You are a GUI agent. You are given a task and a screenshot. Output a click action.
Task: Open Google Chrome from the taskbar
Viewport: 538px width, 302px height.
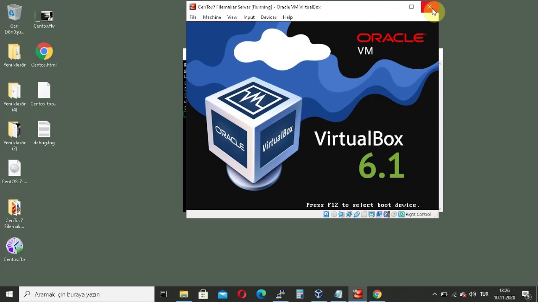pos(377,294)
